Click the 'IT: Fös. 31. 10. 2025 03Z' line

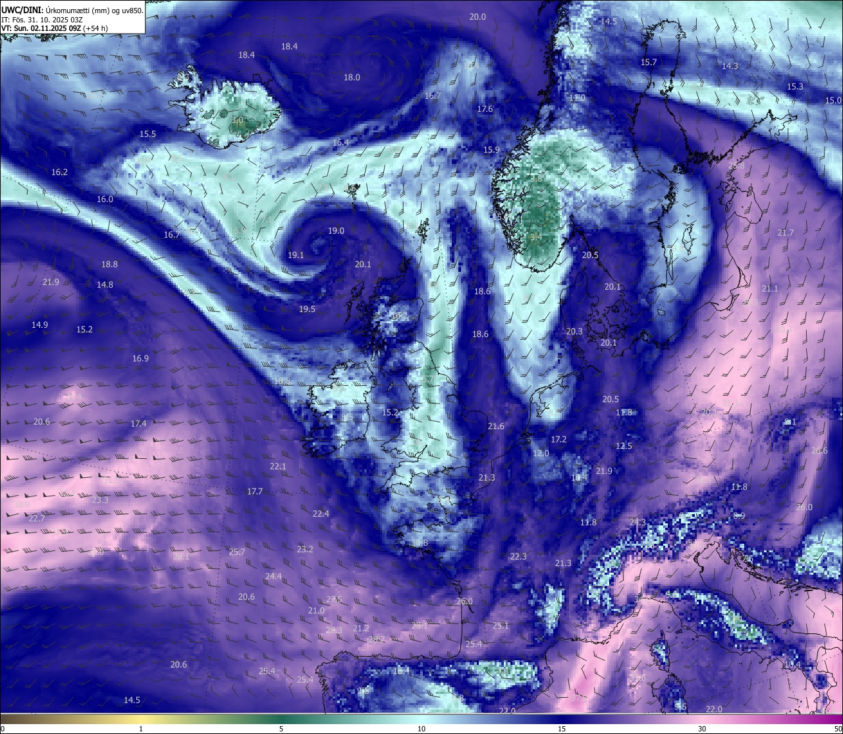coord(42,20)
